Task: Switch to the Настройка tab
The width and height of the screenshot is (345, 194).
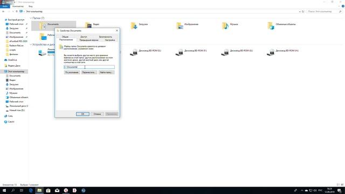Action: (110, 40)
